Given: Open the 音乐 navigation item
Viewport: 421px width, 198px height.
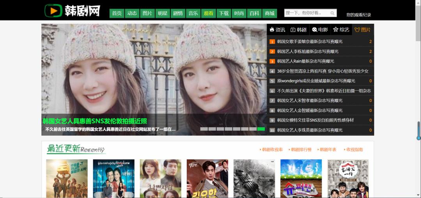Looking at the screenshot, I should pos(193,13).
